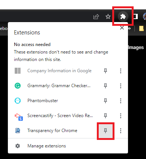Screen dimensions: 146x159
Task: Open more options for Transparency for Chrome
Action: 120,131
